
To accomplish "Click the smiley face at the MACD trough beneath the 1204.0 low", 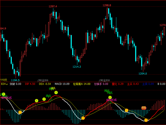I will tap(146, 120).
